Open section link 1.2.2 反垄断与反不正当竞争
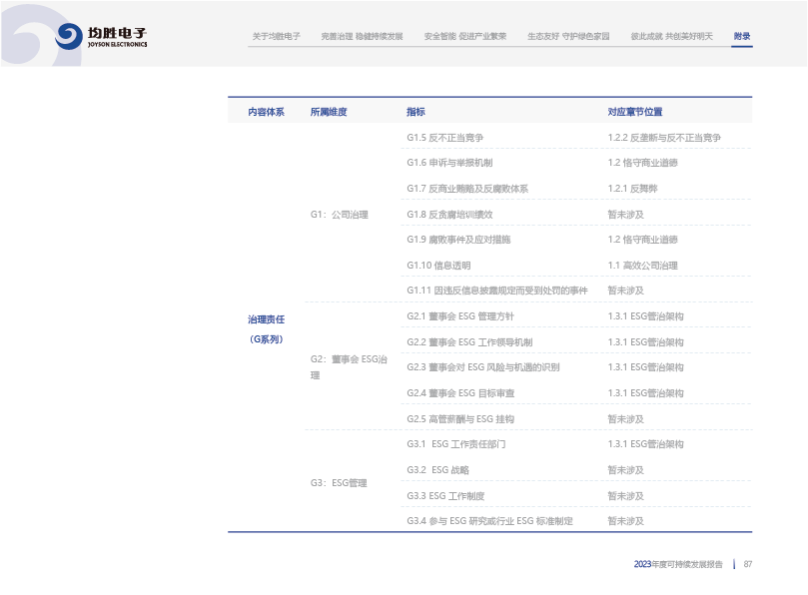This screenshot has width=808, height=595. click(664, 138)
